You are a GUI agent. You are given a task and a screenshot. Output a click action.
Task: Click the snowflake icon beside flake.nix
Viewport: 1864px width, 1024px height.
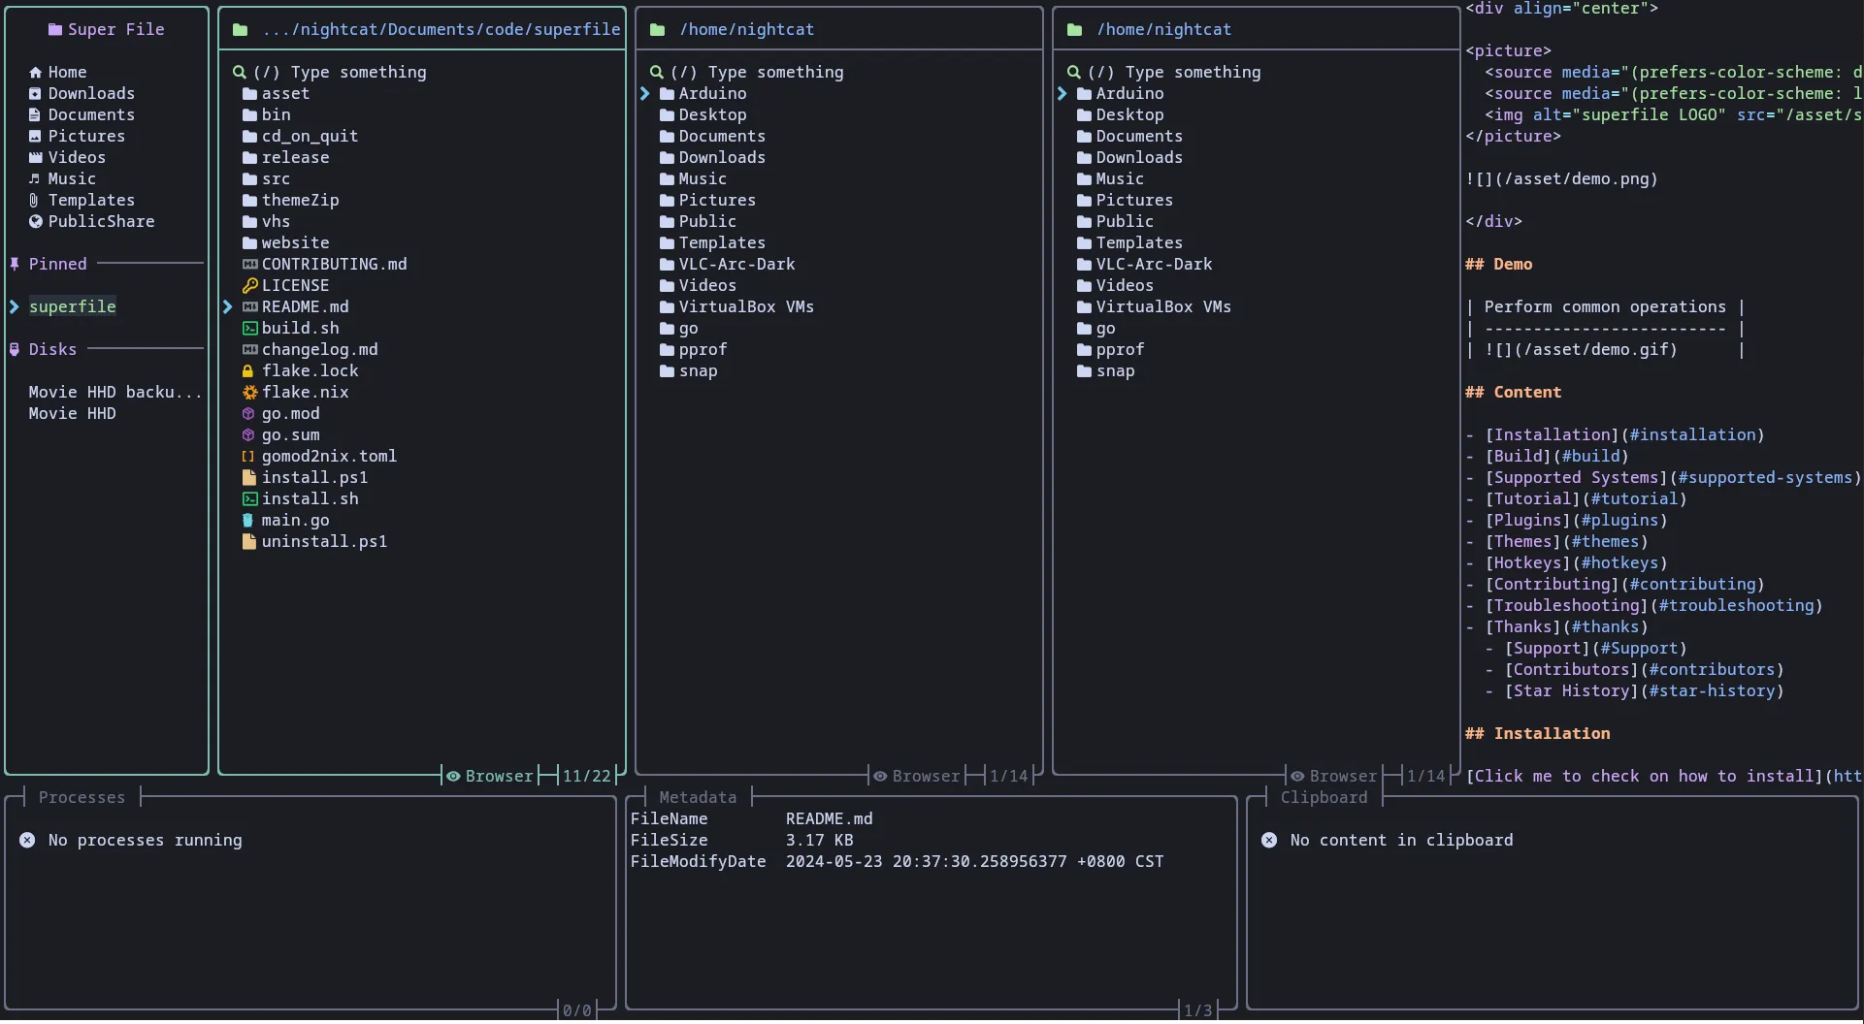coord(248,392)
